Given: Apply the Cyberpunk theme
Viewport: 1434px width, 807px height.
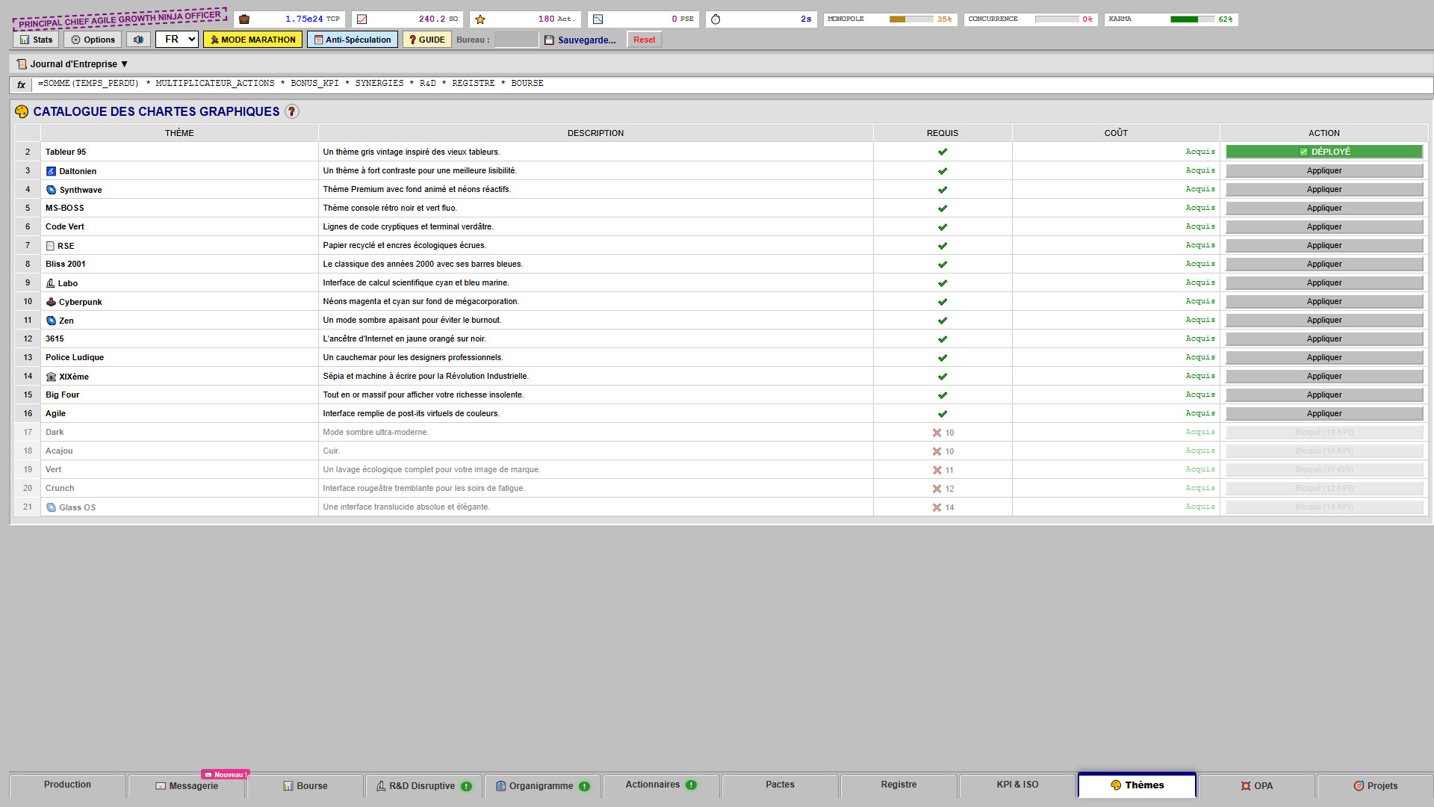Looking at the screenshot, I should point(1323,302).
